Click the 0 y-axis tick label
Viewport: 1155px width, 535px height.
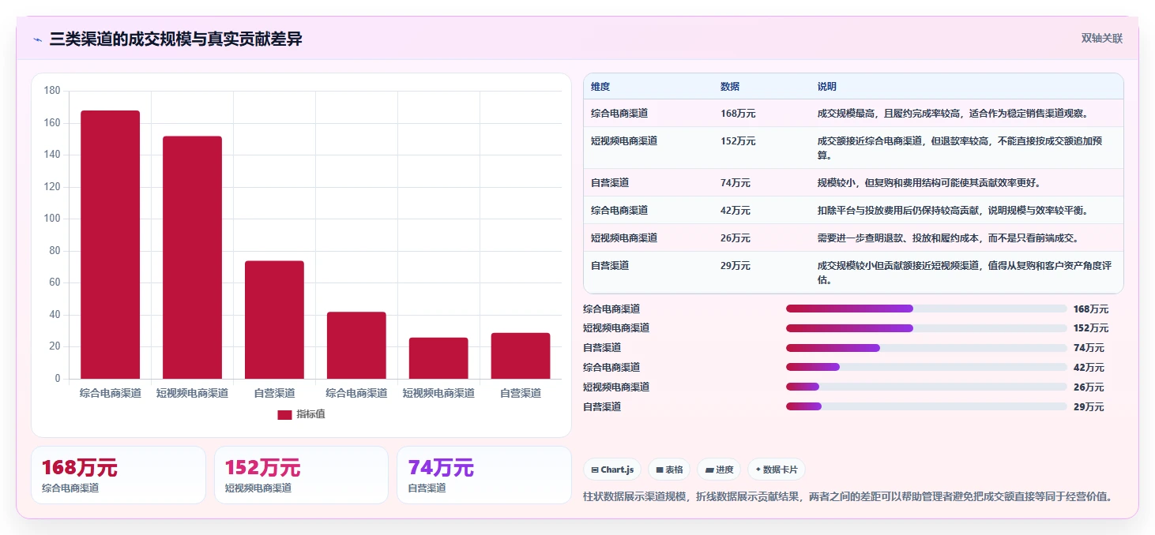(57, 379)
